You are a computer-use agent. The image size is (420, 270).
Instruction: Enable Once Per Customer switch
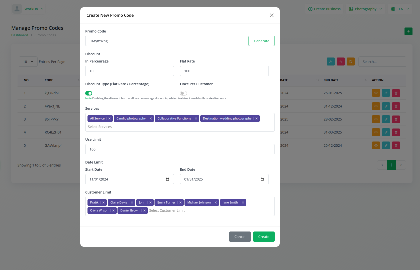pos(183,93)
